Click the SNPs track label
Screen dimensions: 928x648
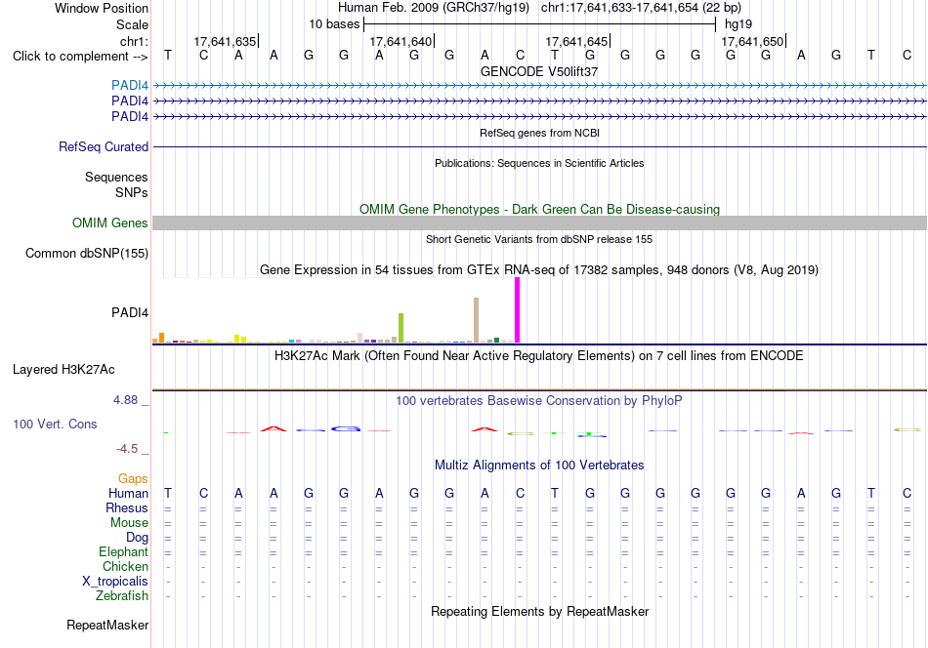[x=132, y=193]
